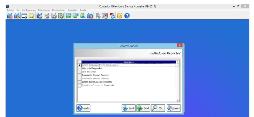Click the gray document with gear icon
Screen dimensions: 254x117
click(x=54, y=16)
